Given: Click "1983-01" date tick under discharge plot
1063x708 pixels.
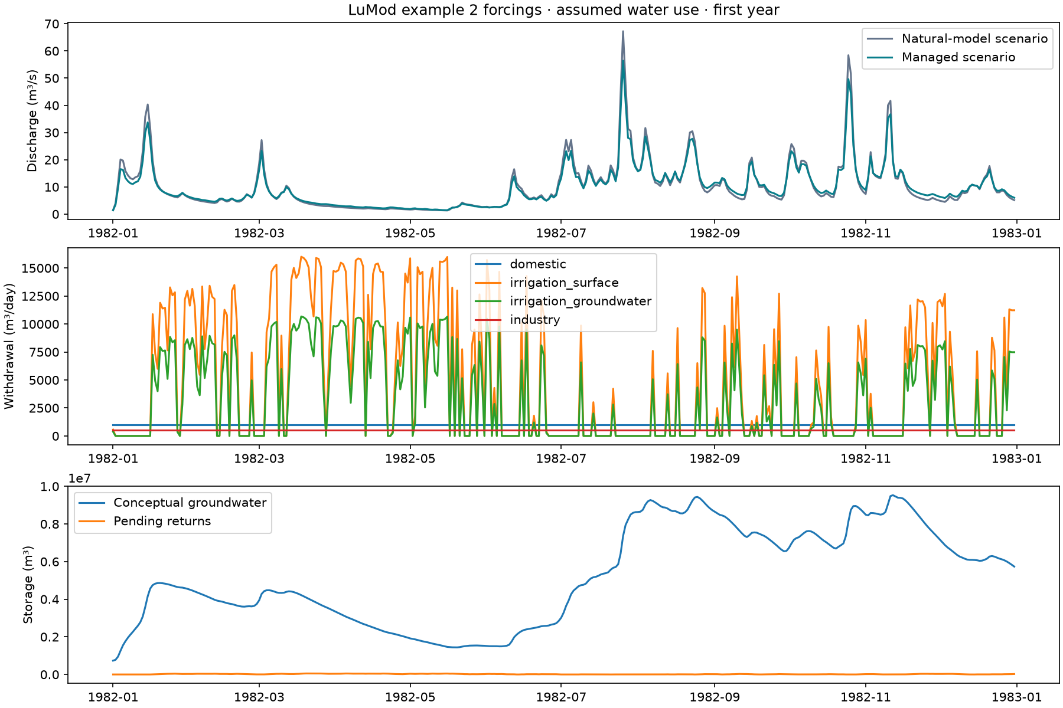Looking at the screenshot, I should coord(1017,233).
